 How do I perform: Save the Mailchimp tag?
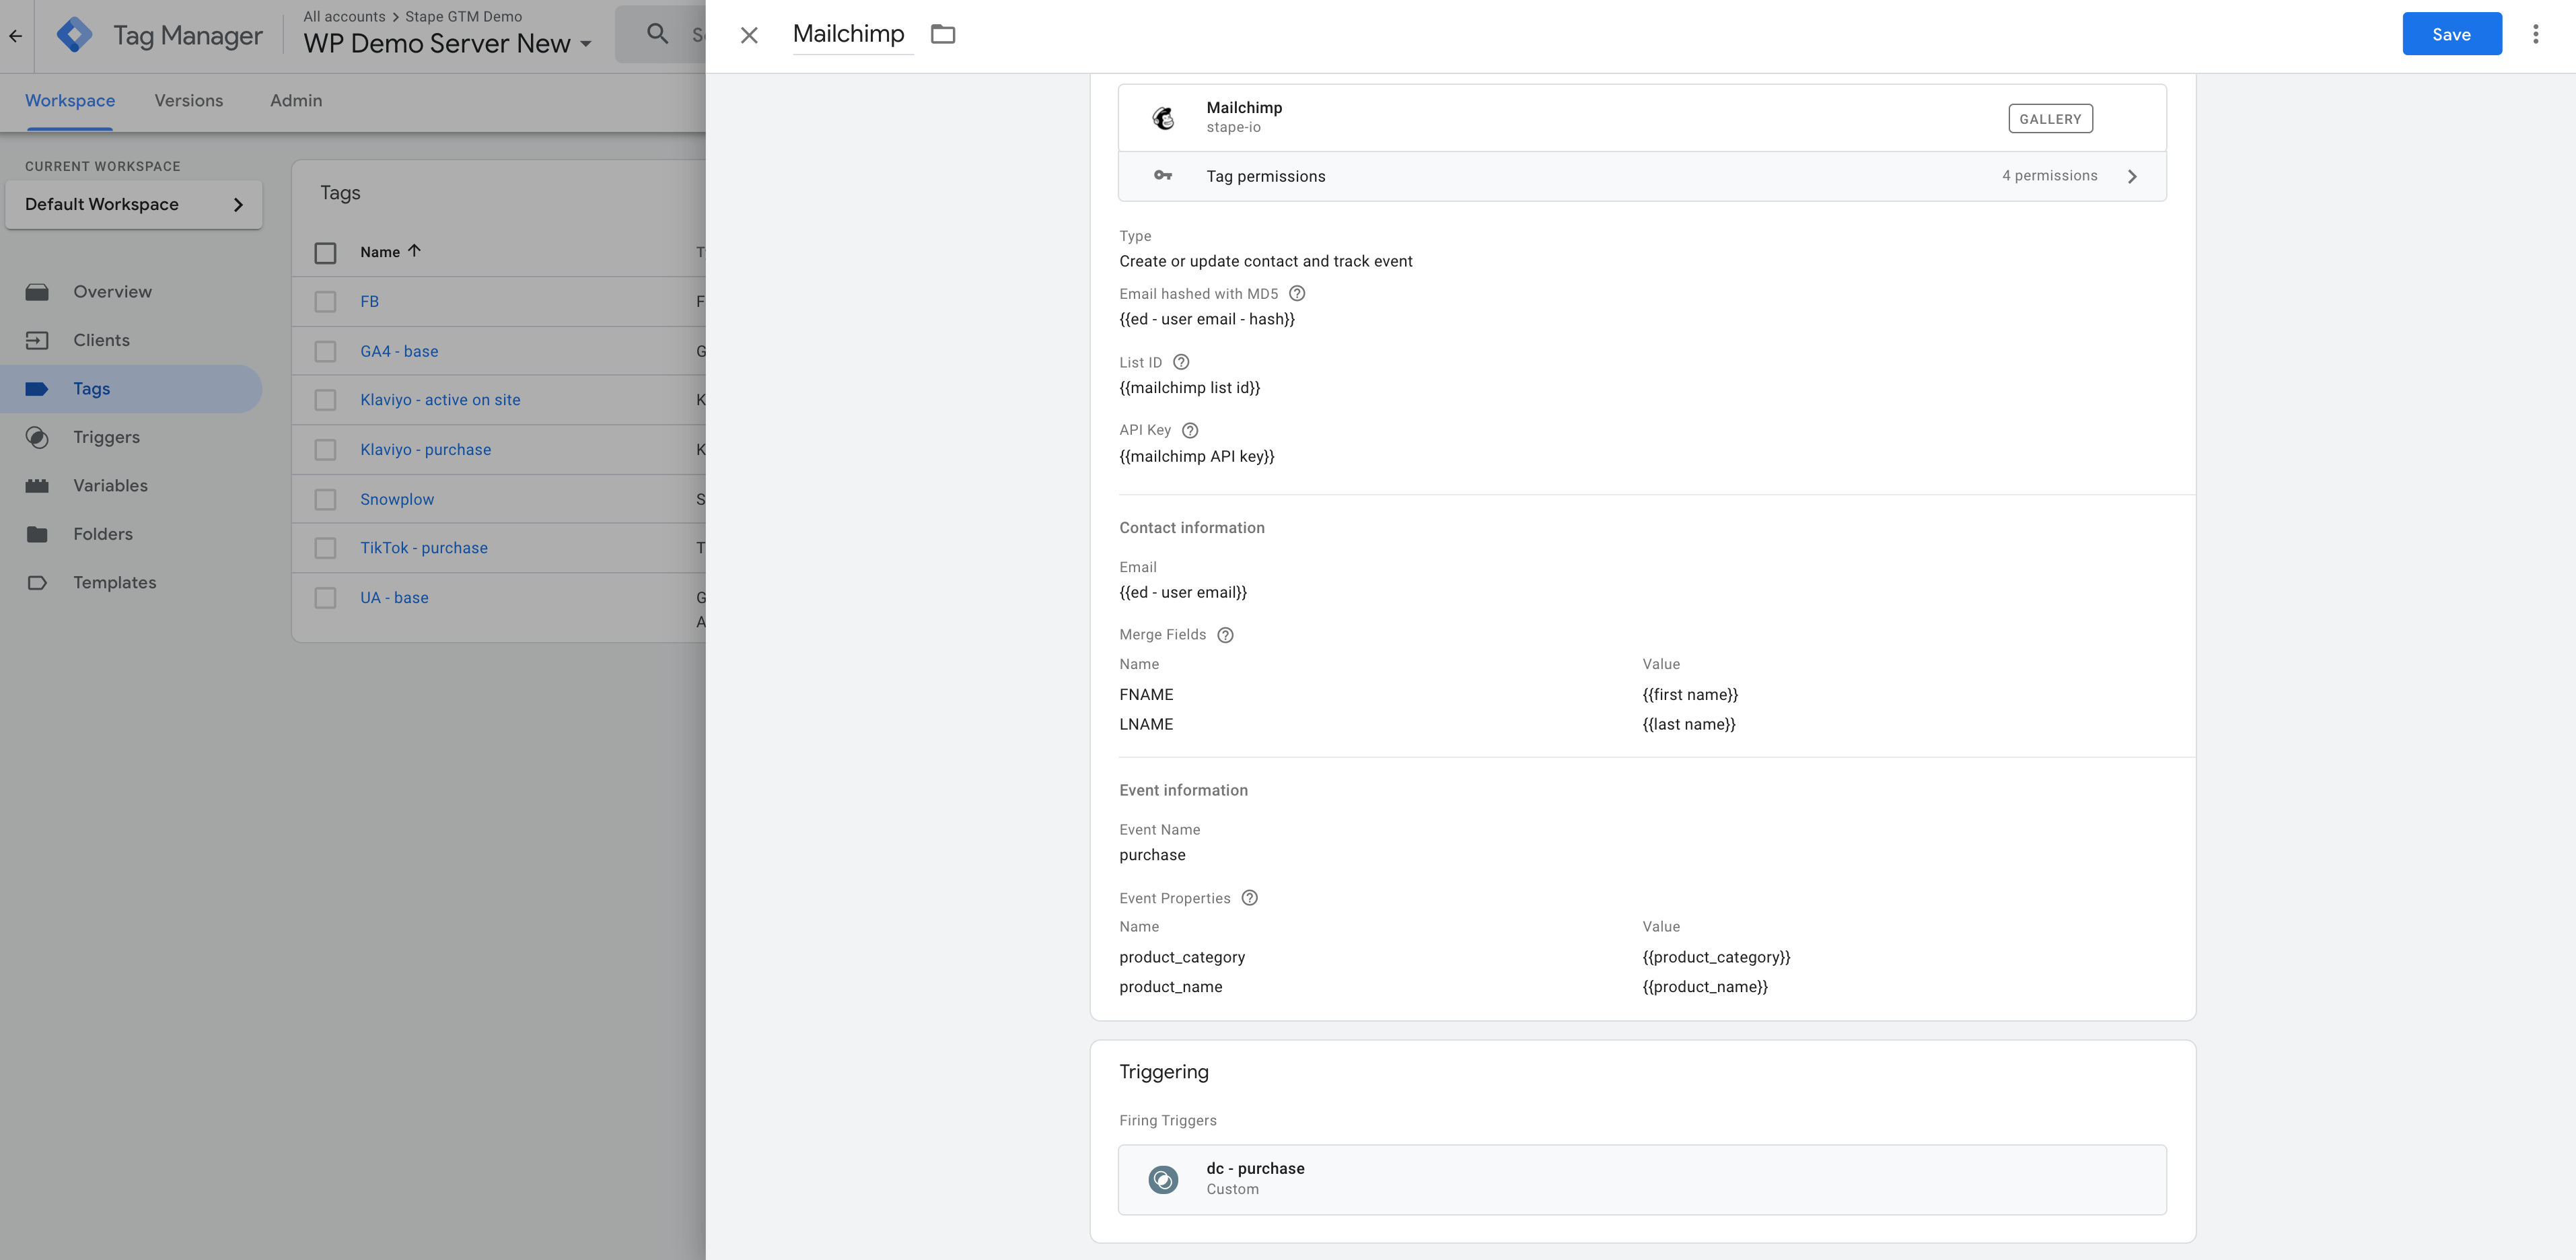click(2452, 34)
